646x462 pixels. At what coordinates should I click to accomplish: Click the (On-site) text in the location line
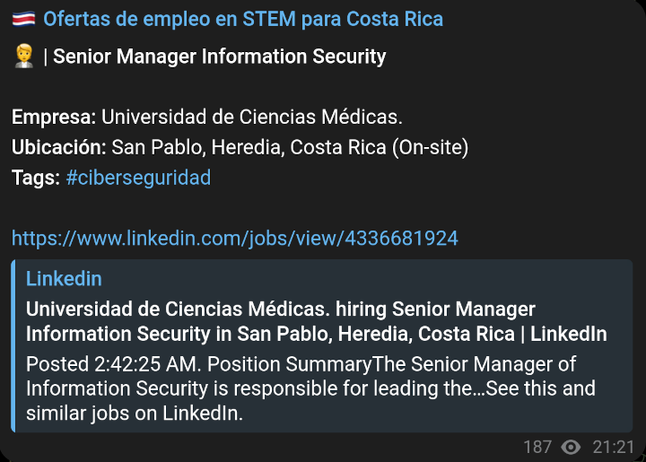430,147
